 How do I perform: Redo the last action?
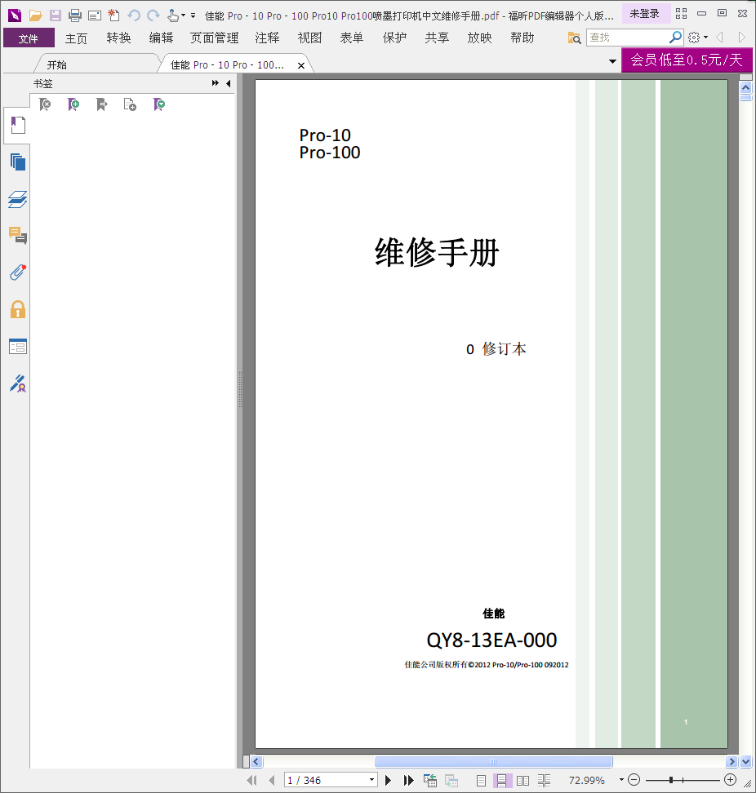click(153, 16)
